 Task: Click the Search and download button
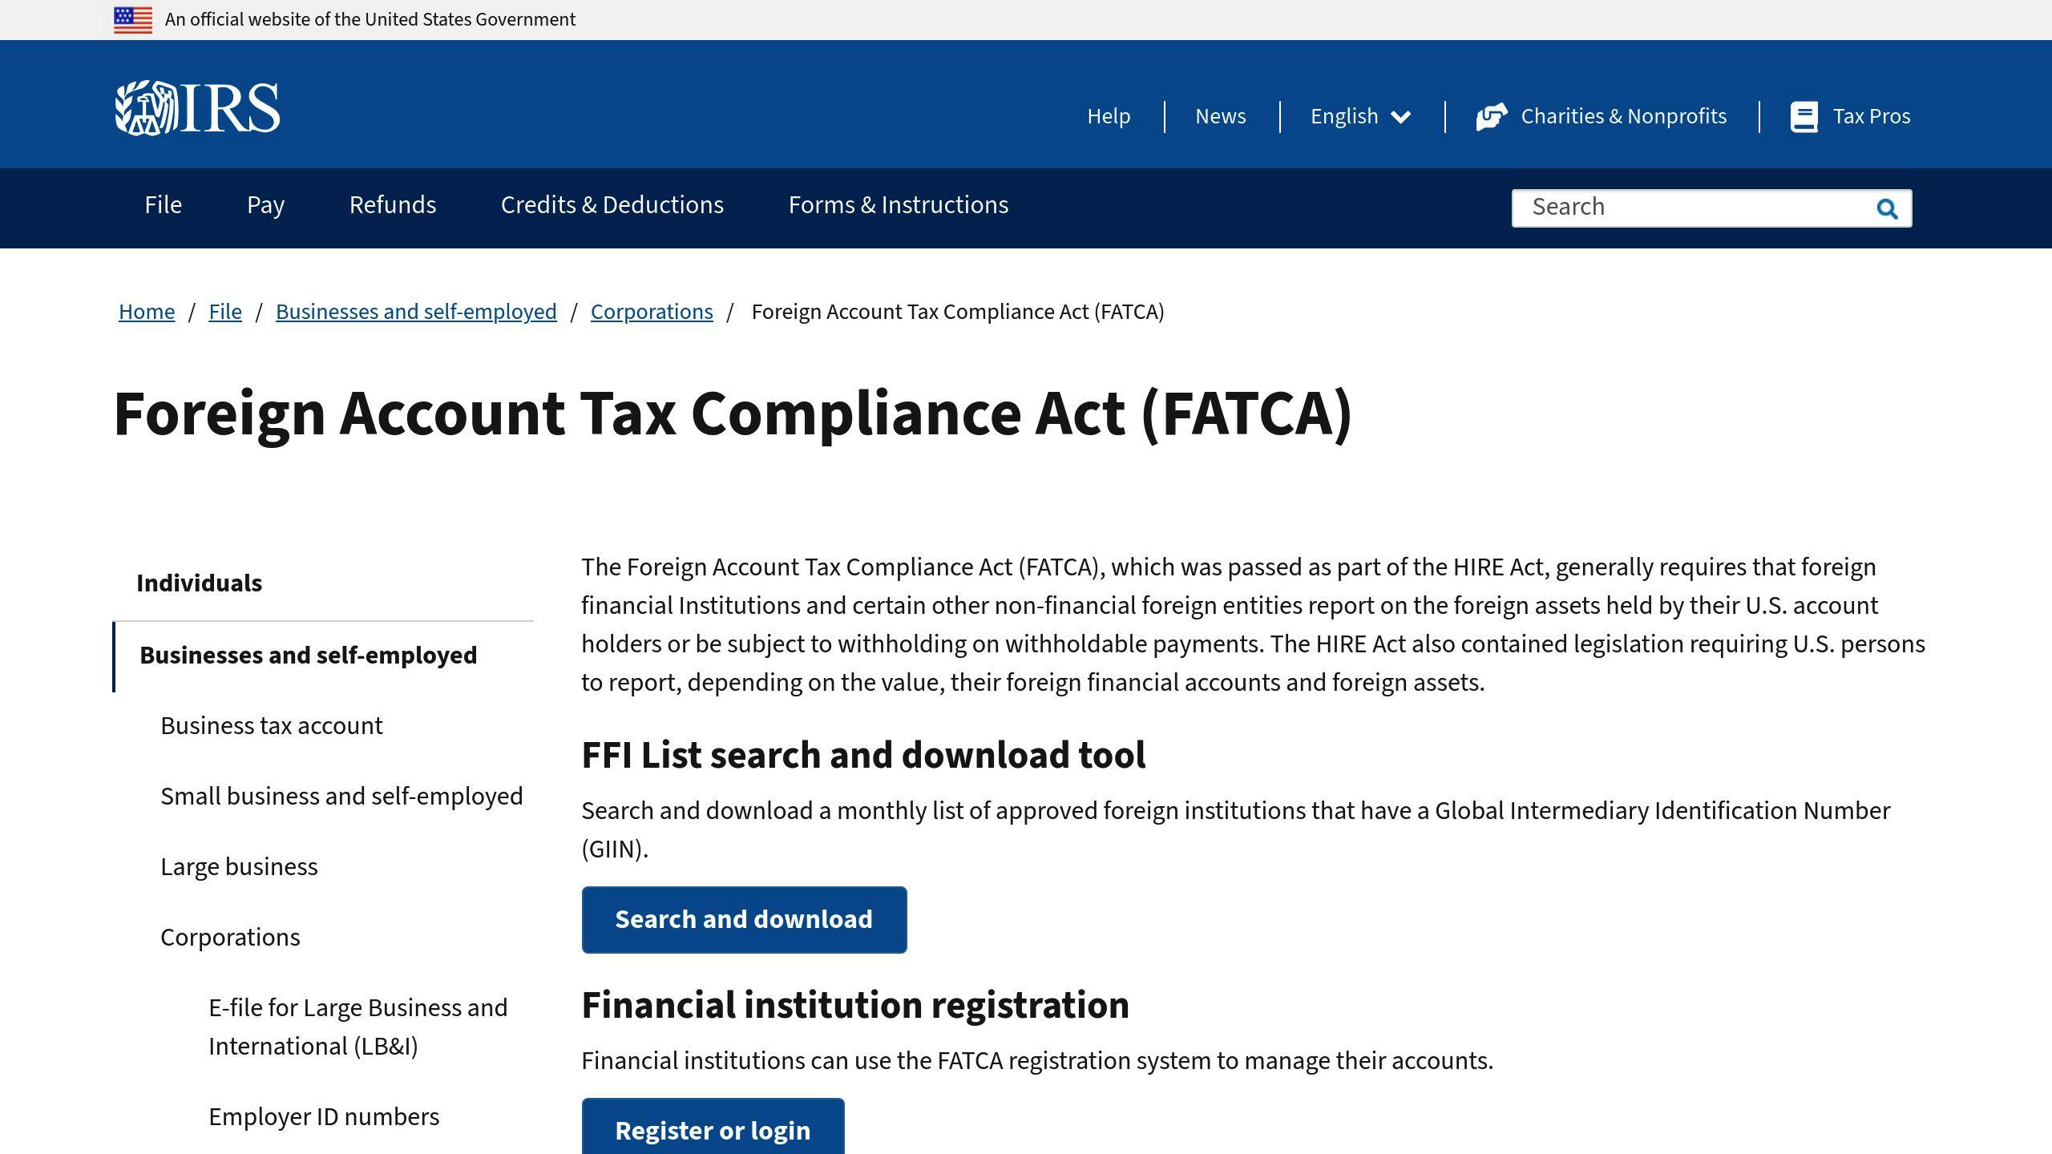tap(744, 919)
